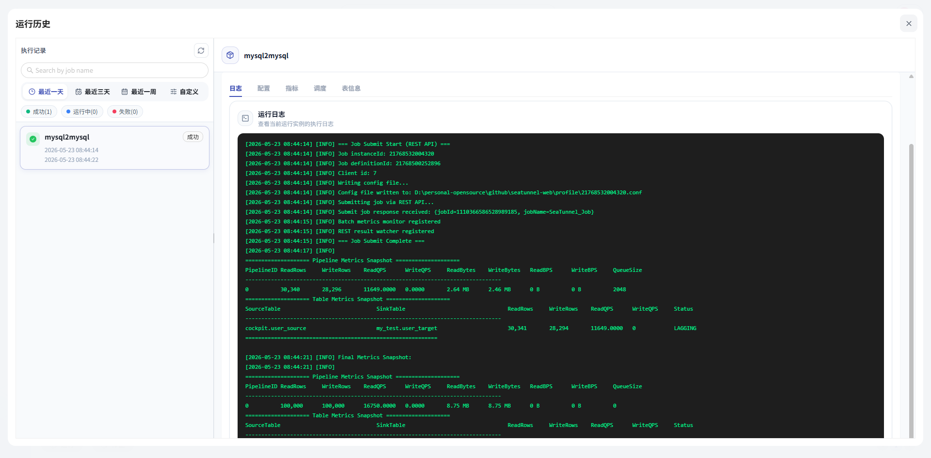Select the 最近一天 time filter
The height and width of the screenshot is (458, 931).
tap(46, 92)
